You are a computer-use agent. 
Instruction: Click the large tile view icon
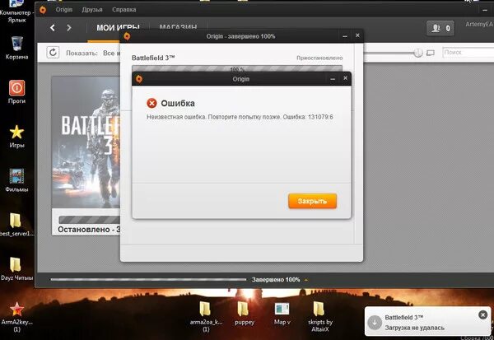pyautogui.click(x=431, y=53)
